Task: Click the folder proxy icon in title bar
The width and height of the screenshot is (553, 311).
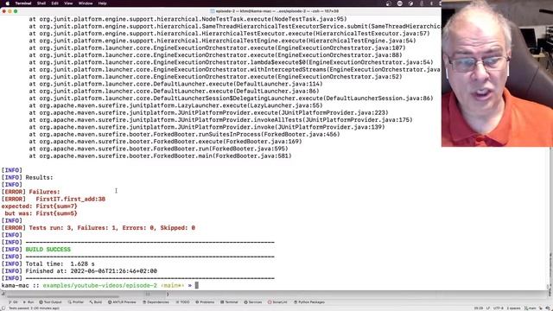Action: pos(213,11)
